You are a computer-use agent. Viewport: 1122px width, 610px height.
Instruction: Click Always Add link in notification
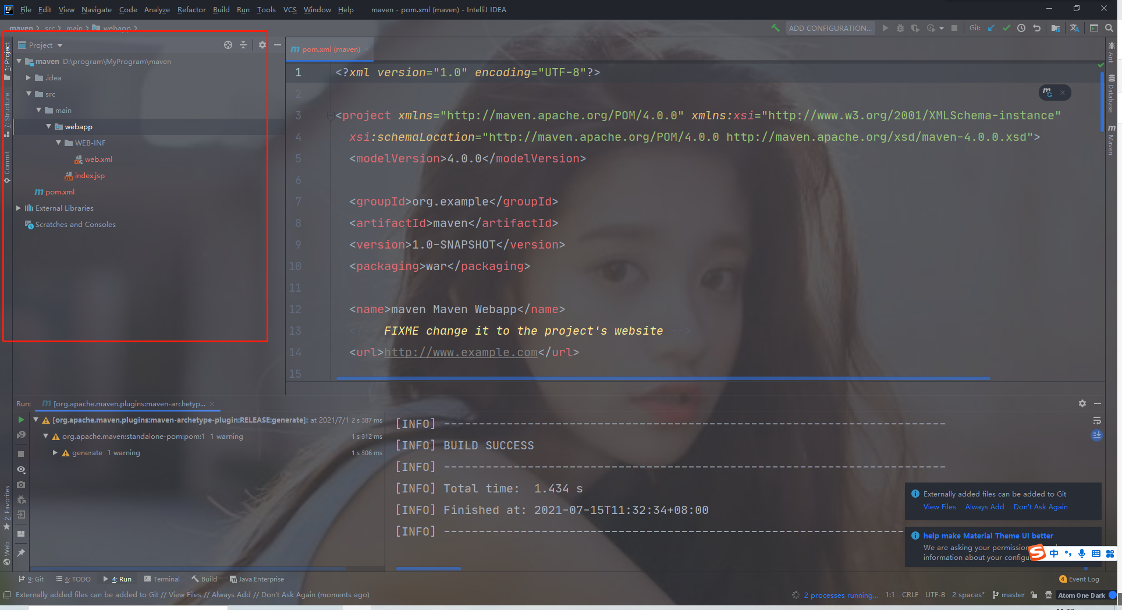tap(985, 507)
